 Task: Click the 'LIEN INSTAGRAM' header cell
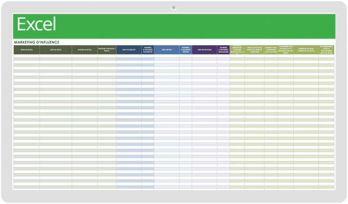[204, 50]
